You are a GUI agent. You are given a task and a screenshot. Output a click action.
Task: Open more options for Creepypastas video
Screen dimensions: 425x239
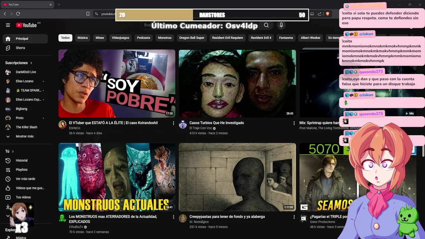(294, 217)
